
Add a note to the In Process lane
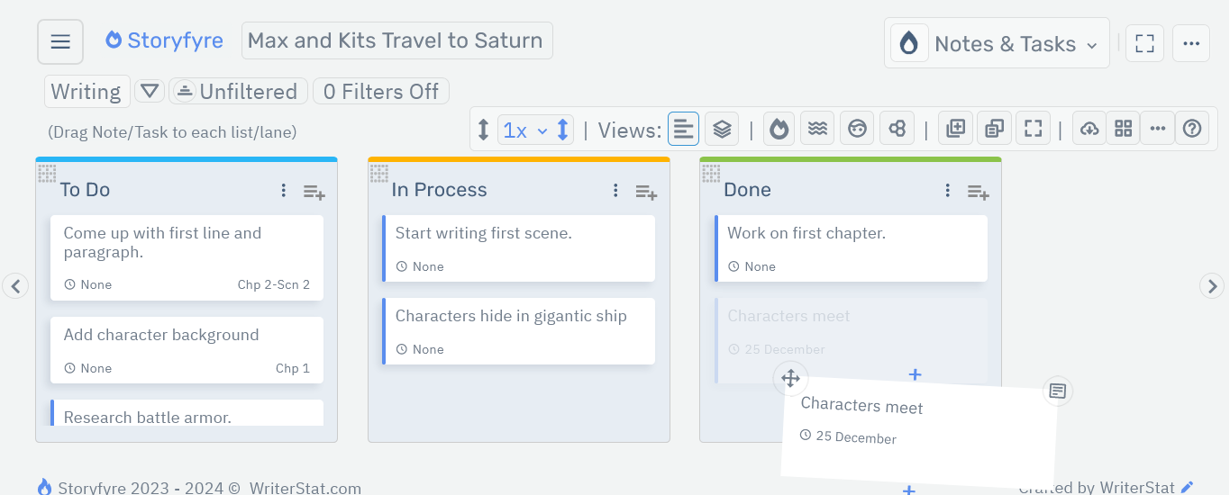646,192
